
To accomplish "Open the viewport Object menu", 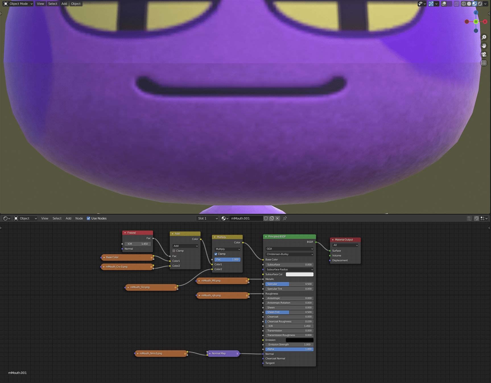I will tap(76, 4).
